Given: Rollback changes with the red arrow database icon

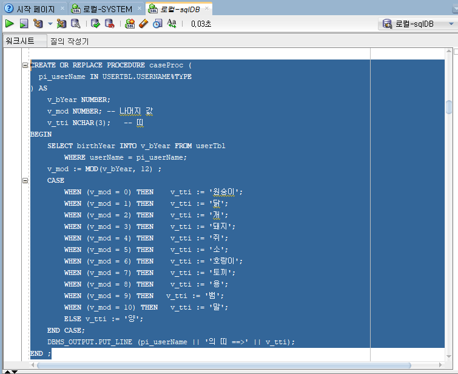Looking at the screenshot, I should [x=110, y=24].
